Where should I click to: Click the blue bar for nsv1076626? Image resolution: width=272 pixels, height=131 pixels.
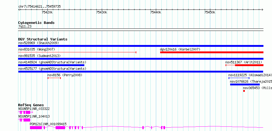[245, 84]
